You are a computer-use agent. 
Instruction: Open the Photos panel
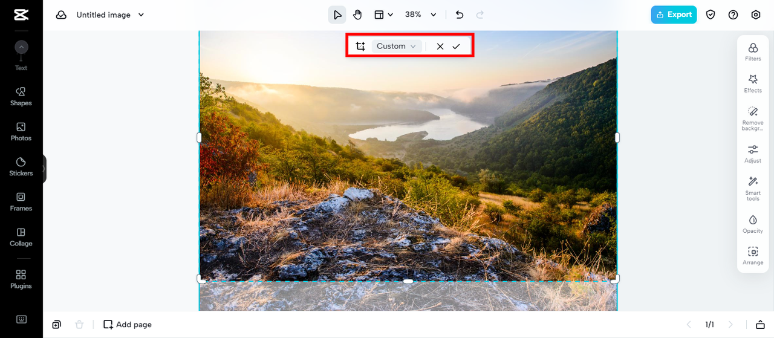click(21, 131)
